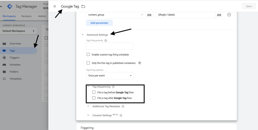
Task: Click the Tag firing priority input field
Action: (x=110, y=46)
